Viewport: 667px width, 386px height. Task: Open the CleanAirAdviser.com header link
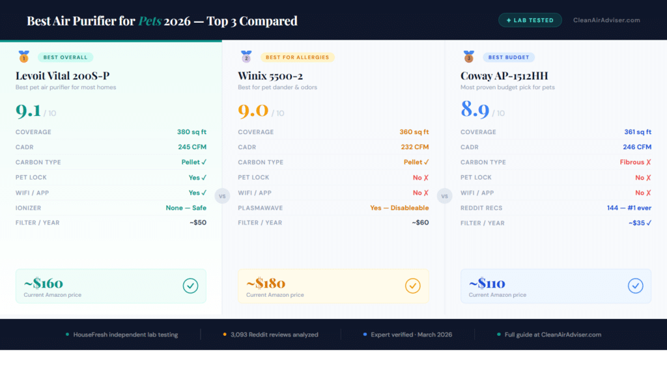[606, 20]
